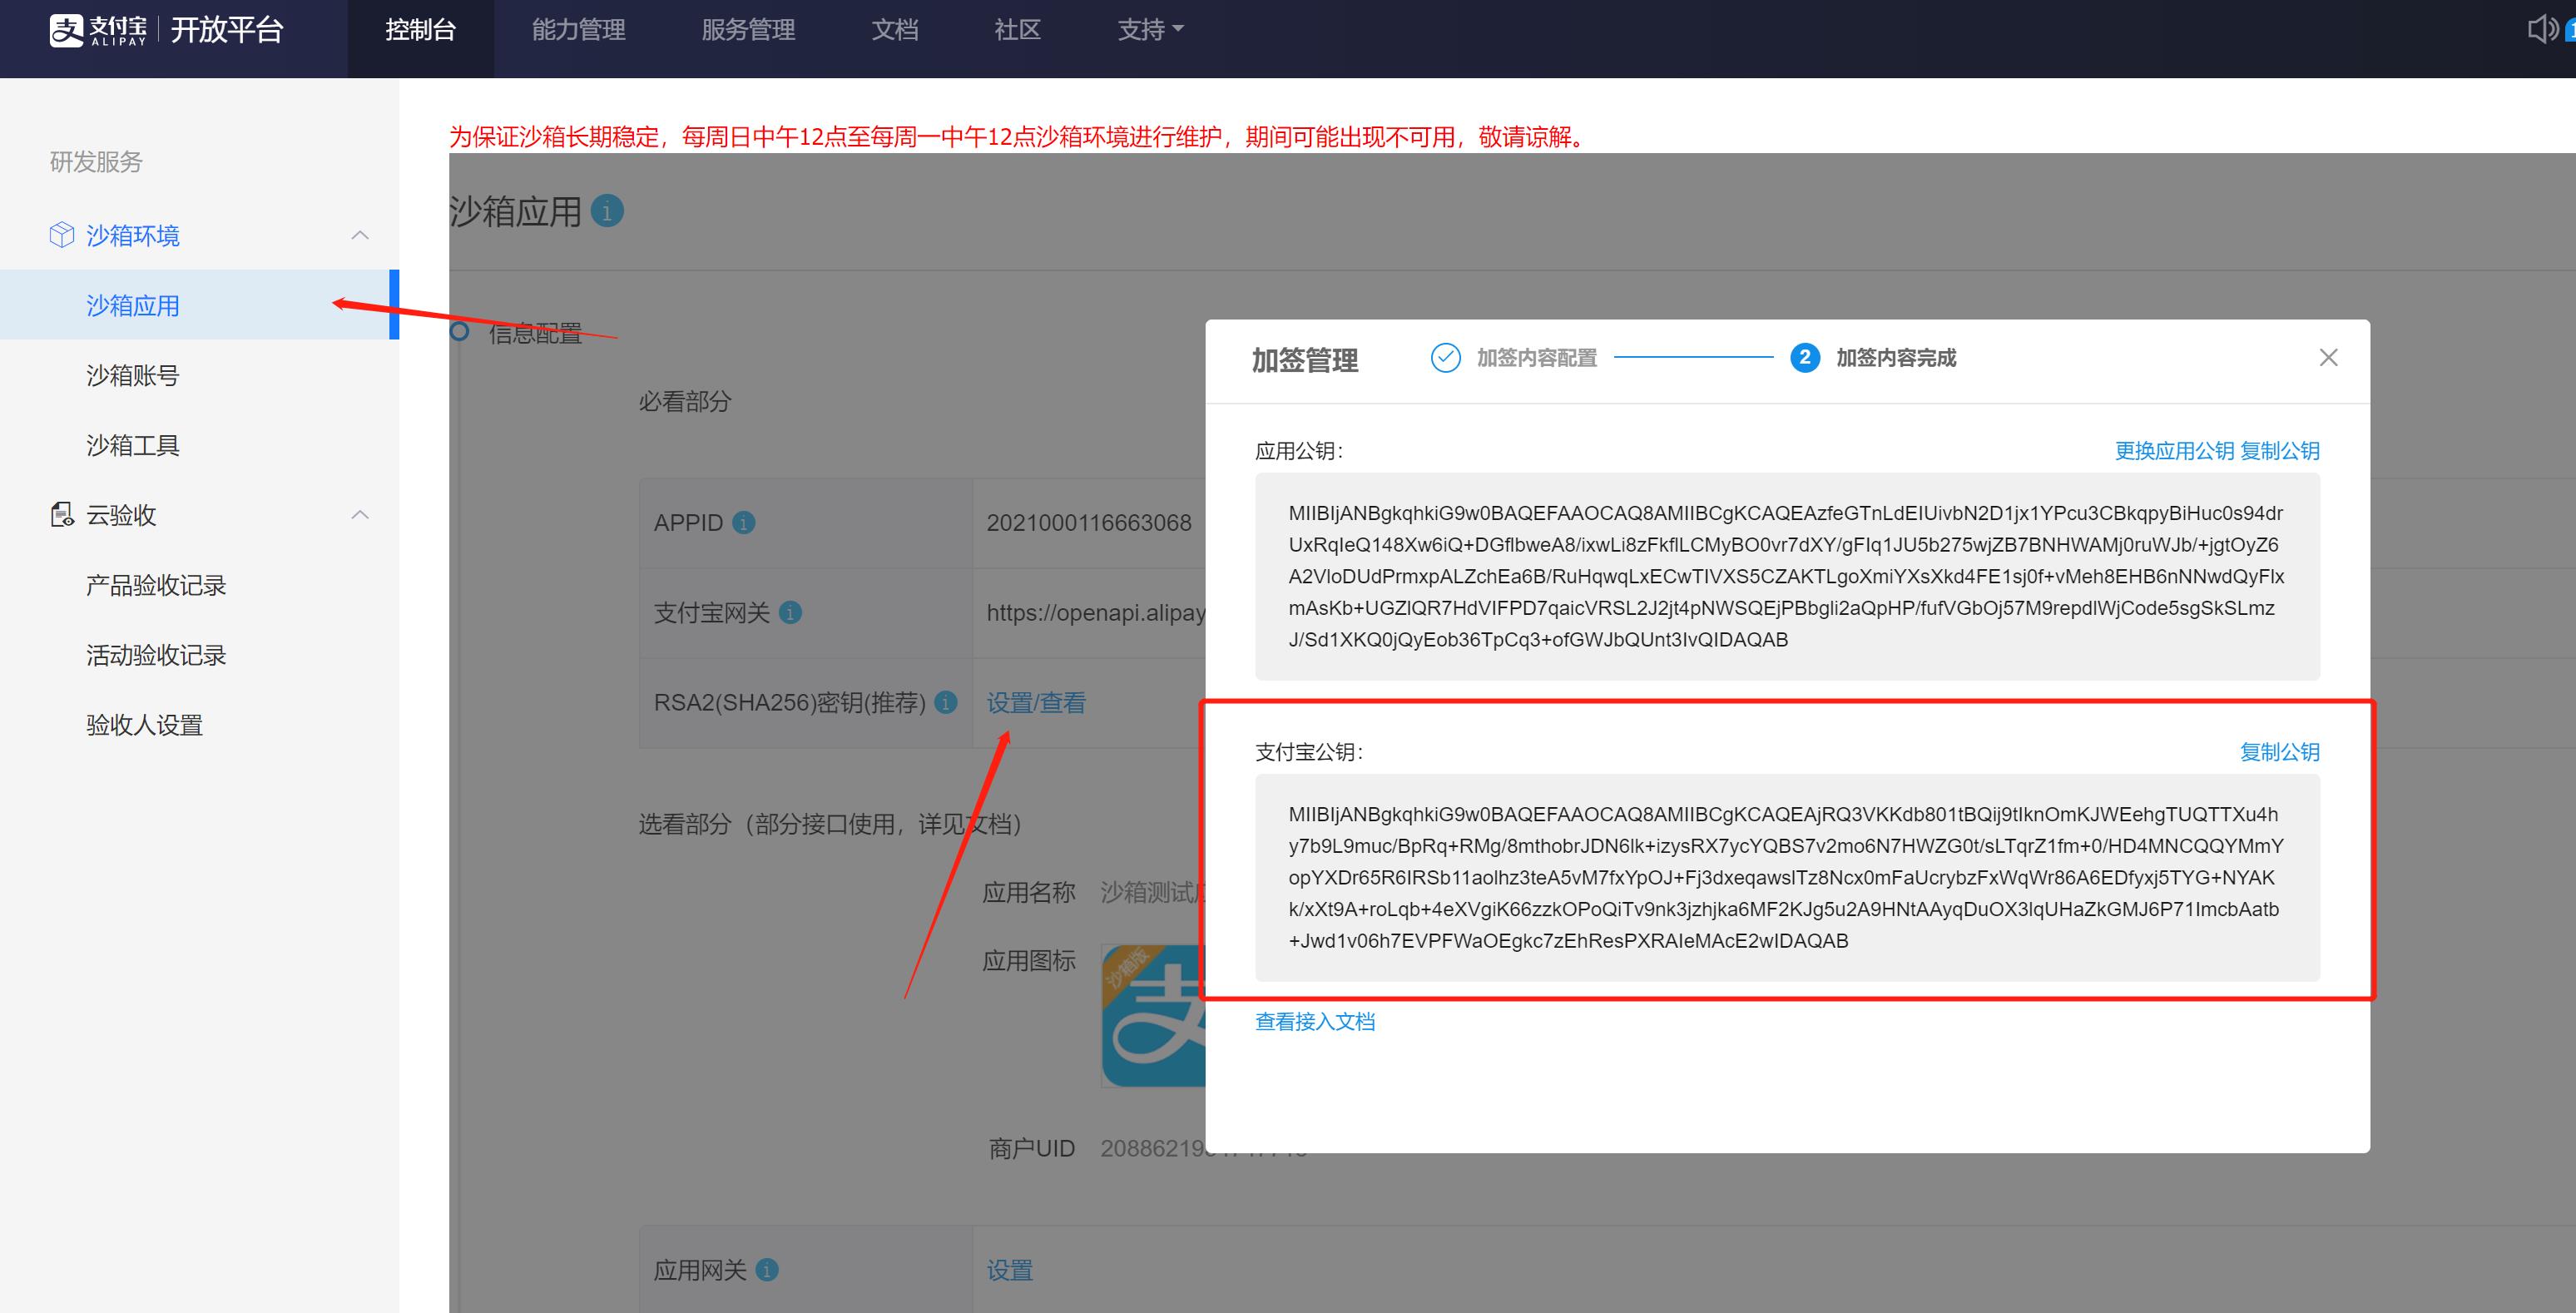This screenshot has width=2576, height=1313.
Task: Click the Alipay open platform logo
Action: [166, 30]
